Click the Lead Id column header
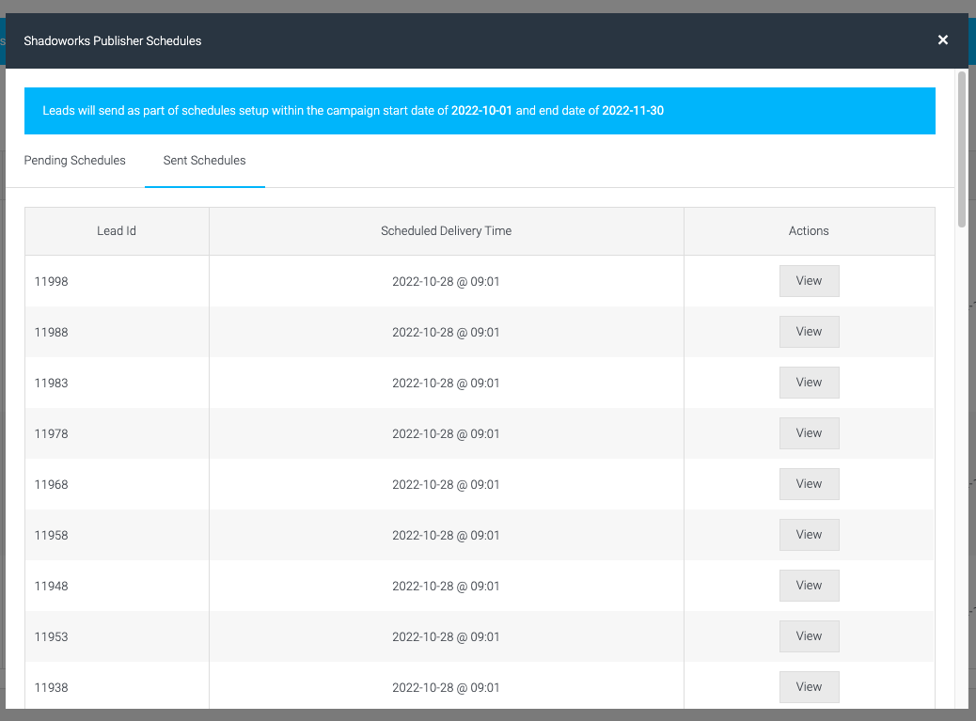Viewport: 976px width, 721px height. coord(116,230)
